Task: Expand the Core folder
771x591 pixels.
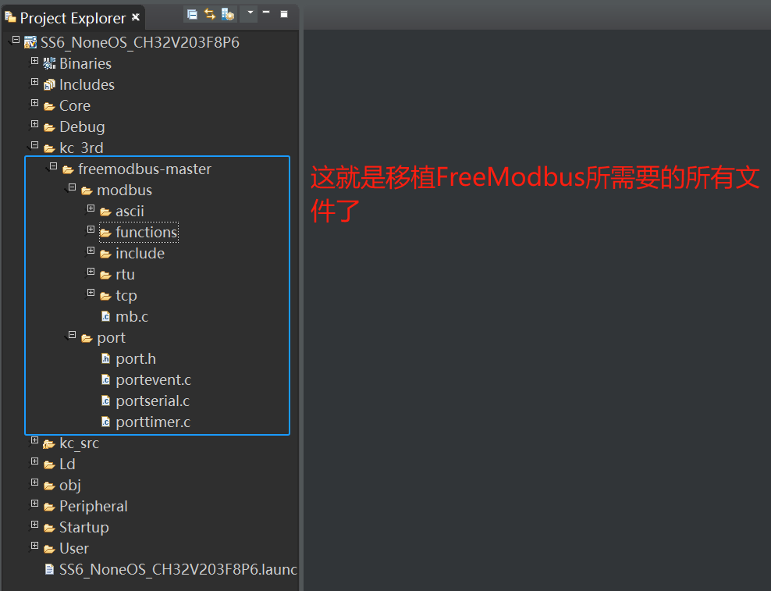Action: pyautogui.click(x=34, y=102)
